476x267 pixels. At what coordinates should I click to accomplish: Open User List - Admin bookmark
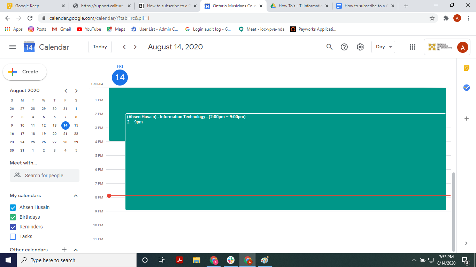pos(155,29)
